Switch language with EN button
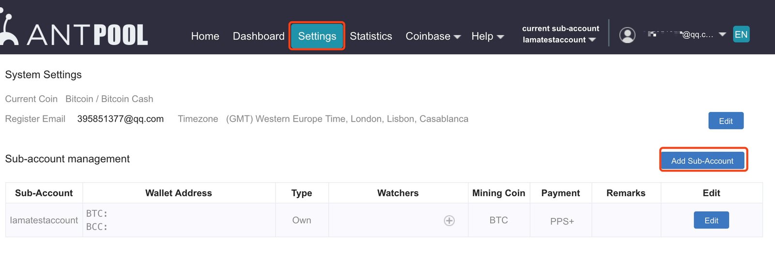This screenshot has height=271, width=775. (741, 34)
